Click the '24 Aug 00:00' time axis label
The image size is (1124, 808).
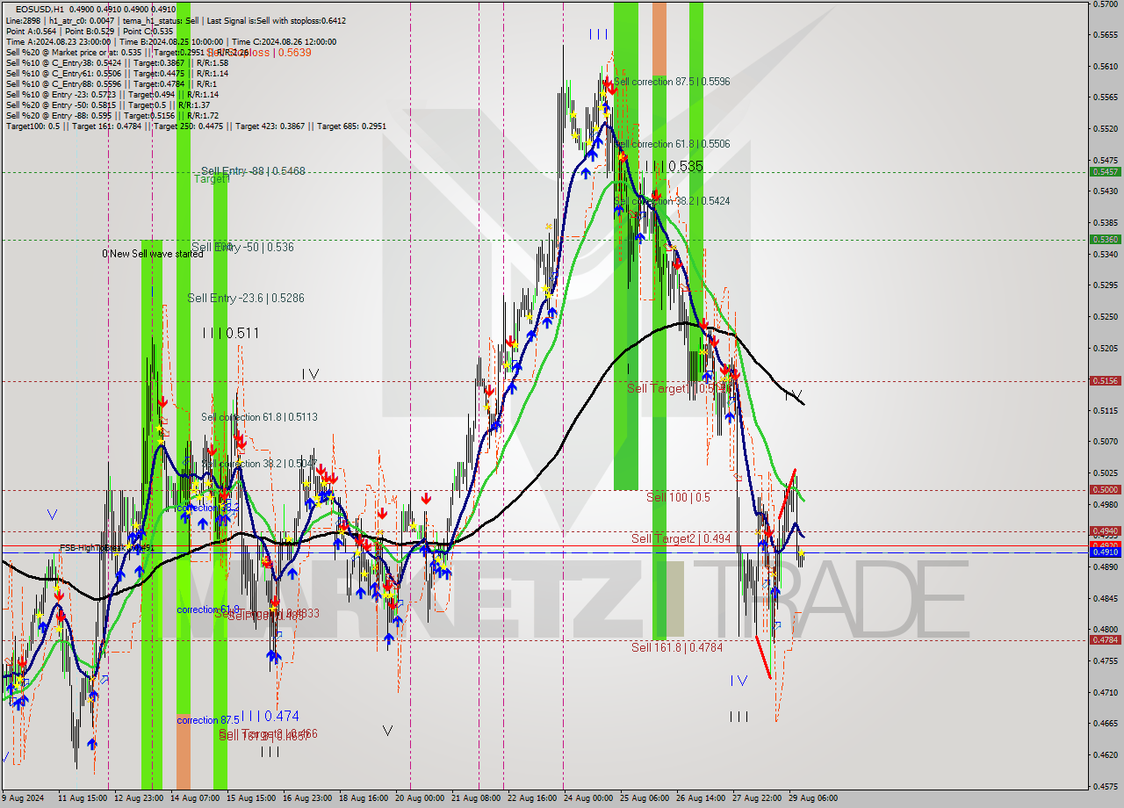point(588,798)
